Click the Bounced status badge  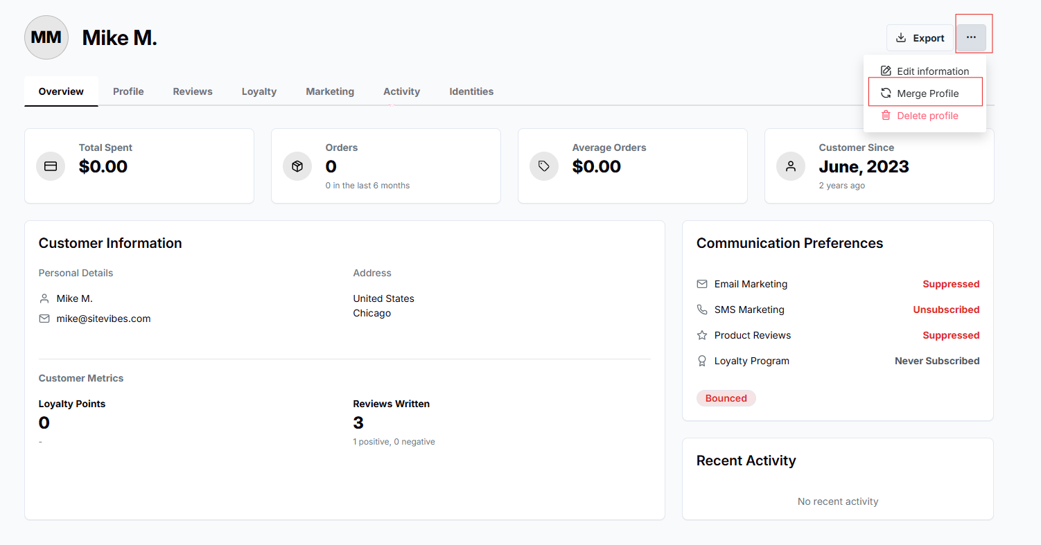point(726,398)
